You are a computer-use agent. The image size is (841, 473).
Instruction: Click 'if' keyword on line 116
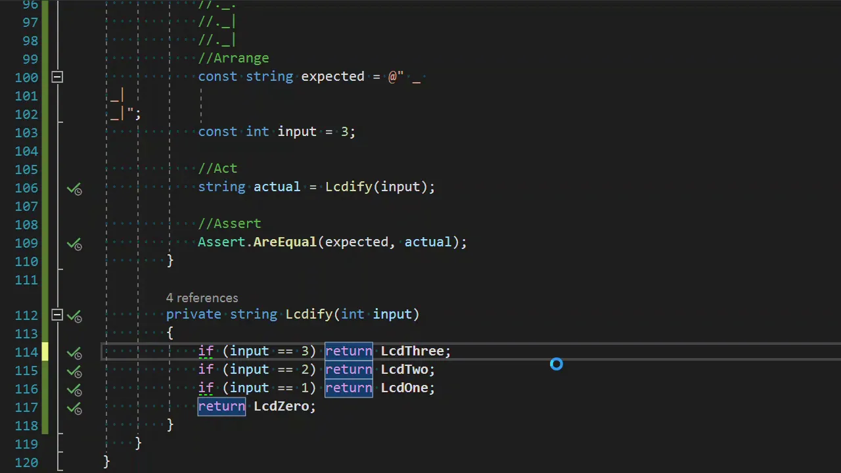(x=206, y=388)
